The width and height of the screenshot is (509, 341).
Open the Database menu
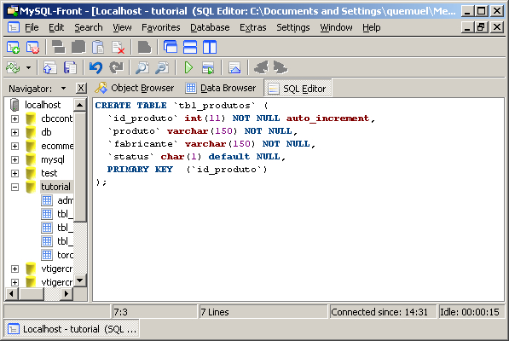(210, 27)
